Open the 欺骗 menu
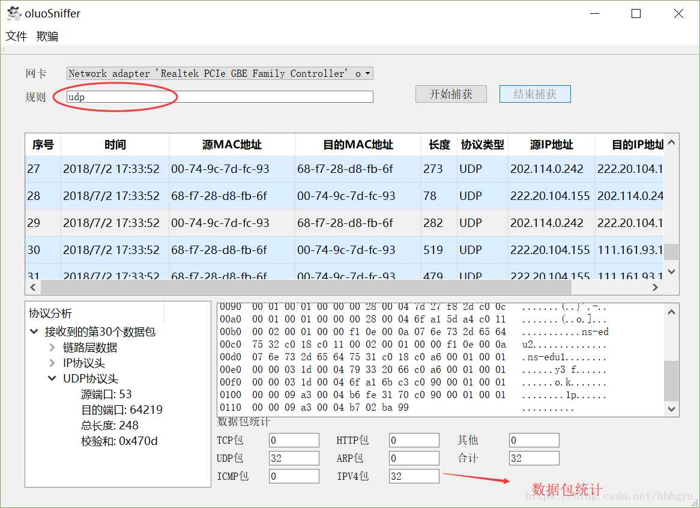The image size is (700, 508). (x=47, y=36)
